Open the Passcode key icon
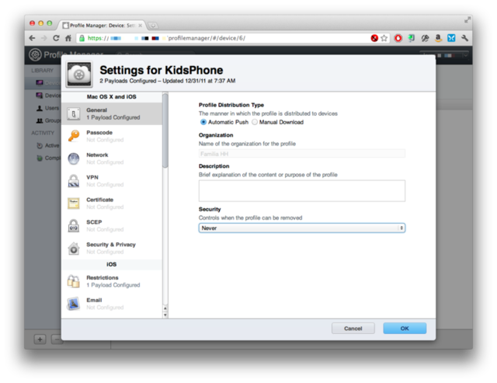The image size is (497, 383). (x=74, y=136)
